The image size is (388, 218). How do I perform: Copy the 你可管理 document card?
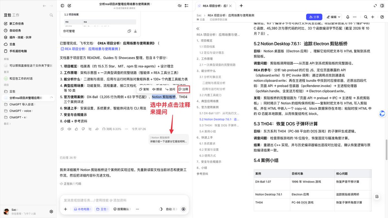[129, 31]
